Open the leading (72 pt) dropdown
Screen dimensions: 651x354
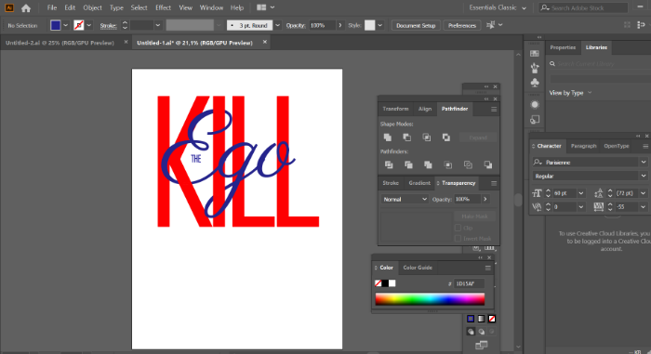(x=644, y=193)
